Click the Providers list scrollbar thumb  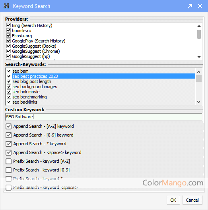point(199,35)
